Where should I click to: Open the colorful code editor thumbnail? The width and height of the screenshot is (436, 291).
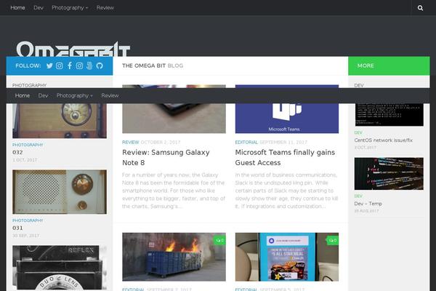coord(389,174)
